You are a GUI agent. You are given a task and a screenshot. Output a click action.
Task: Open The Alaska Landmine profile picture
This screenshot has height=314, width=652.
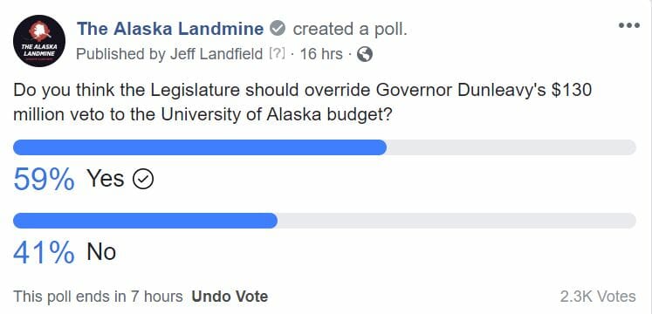[39, 41]
